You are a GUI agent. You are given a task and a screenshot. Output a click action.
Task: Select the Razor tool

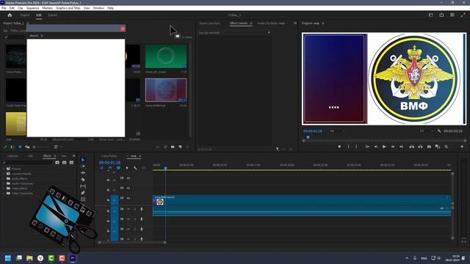point(83,179)
